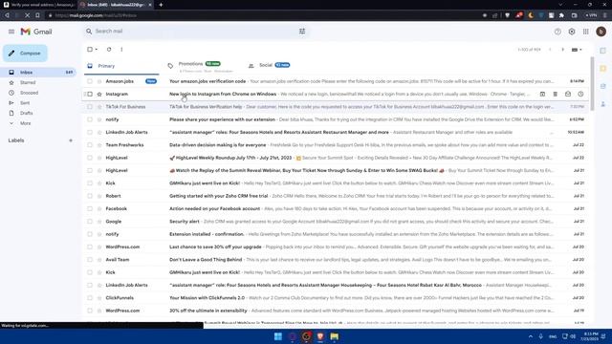This screenshot has width=612, height=344.
Task: Open Contacts side panel icon
Action: [x=603, y=104]
